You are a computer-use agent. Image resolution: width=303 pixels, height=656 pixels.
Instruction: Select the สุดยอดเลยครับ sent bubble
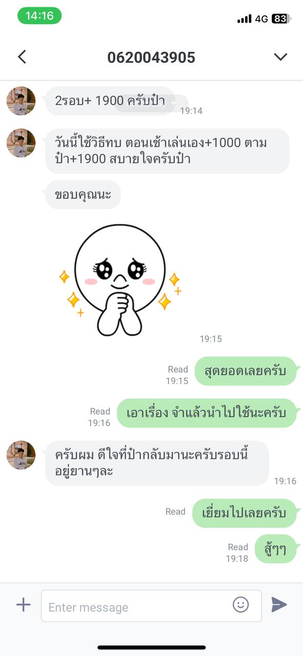246,371
